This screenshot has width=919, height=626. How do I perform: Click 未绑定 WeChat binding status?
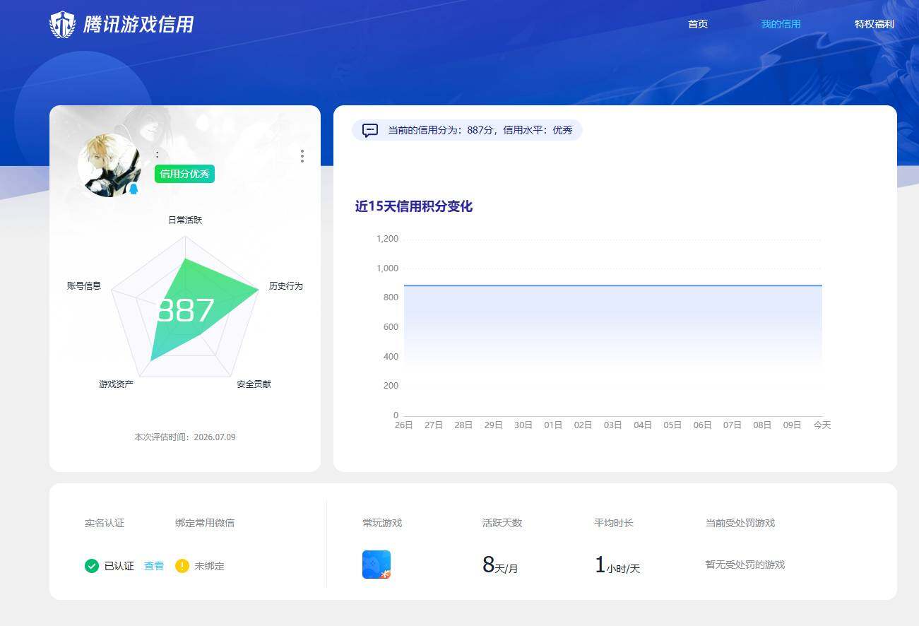click(210, 566)
